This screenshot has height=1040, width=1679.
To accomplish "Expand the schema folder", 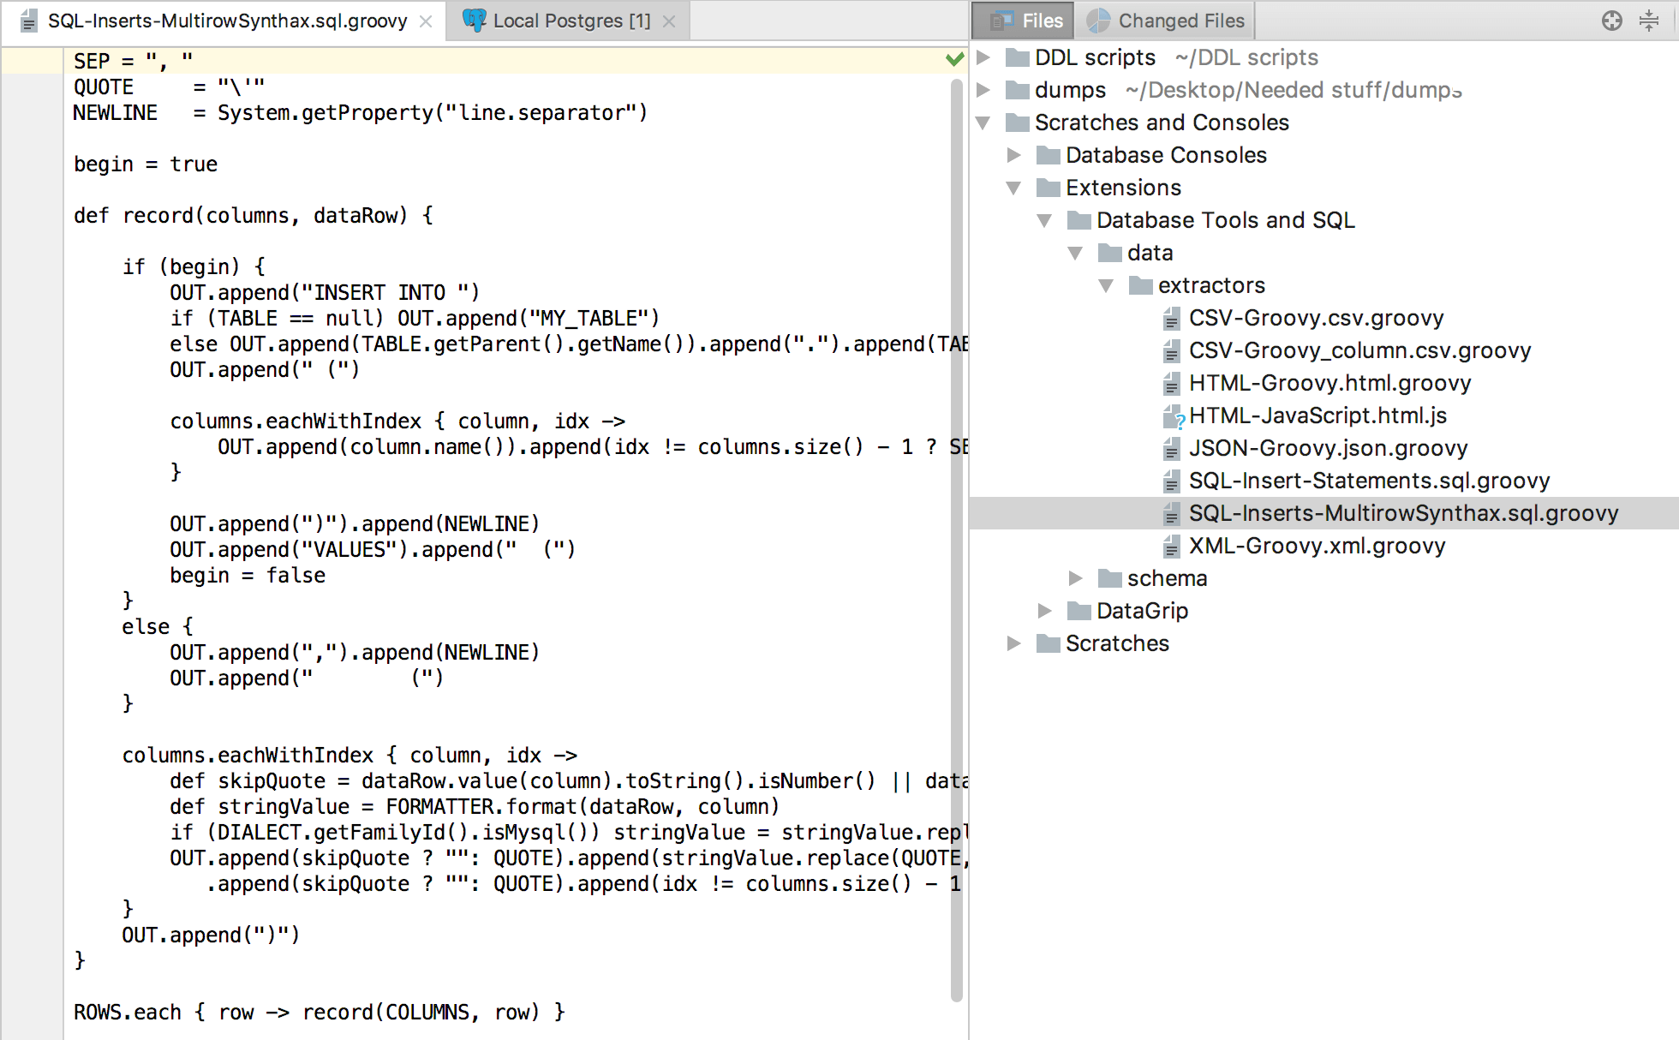I will click(1076, 578).
